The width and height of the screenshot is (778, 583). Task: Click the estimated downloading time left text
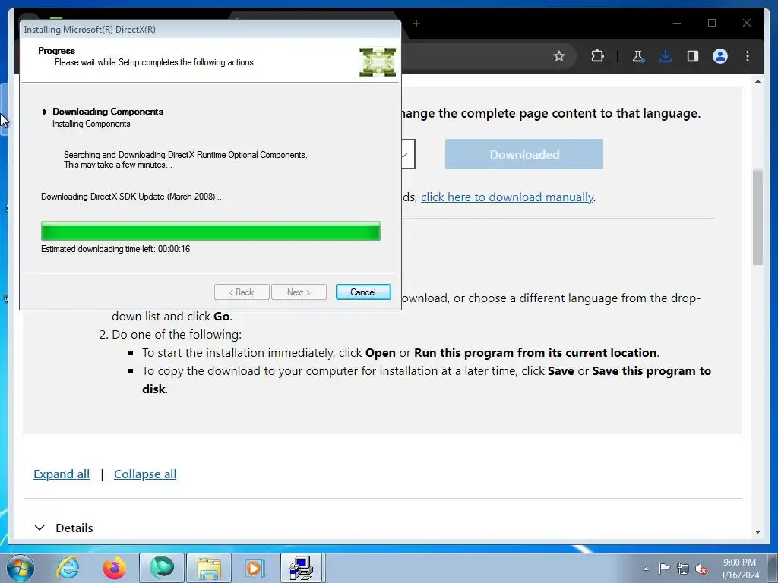(x=115, y=249)
